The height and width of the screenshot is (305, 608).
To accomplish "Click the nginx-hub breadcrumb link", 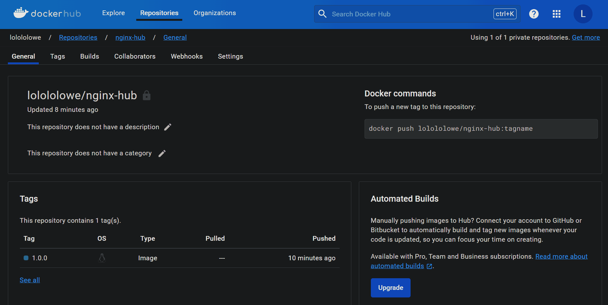I will coord(130,37).
